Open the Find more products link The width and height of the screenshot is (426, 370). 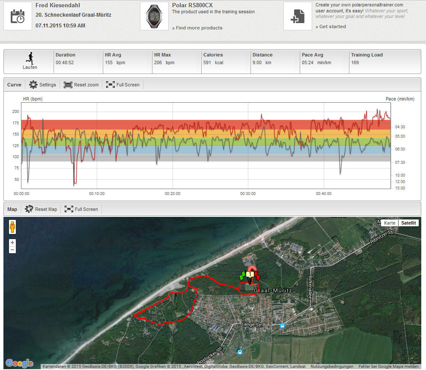pyautogui.click(x=197, y=28)
